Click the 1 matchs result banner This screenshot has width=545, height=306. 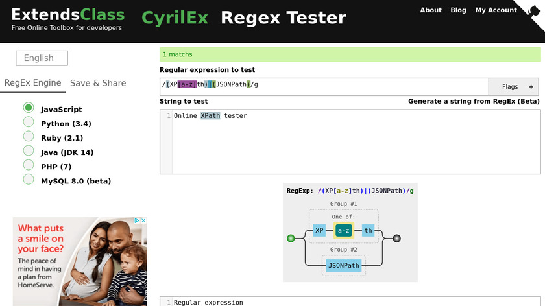tap(350, 54)
